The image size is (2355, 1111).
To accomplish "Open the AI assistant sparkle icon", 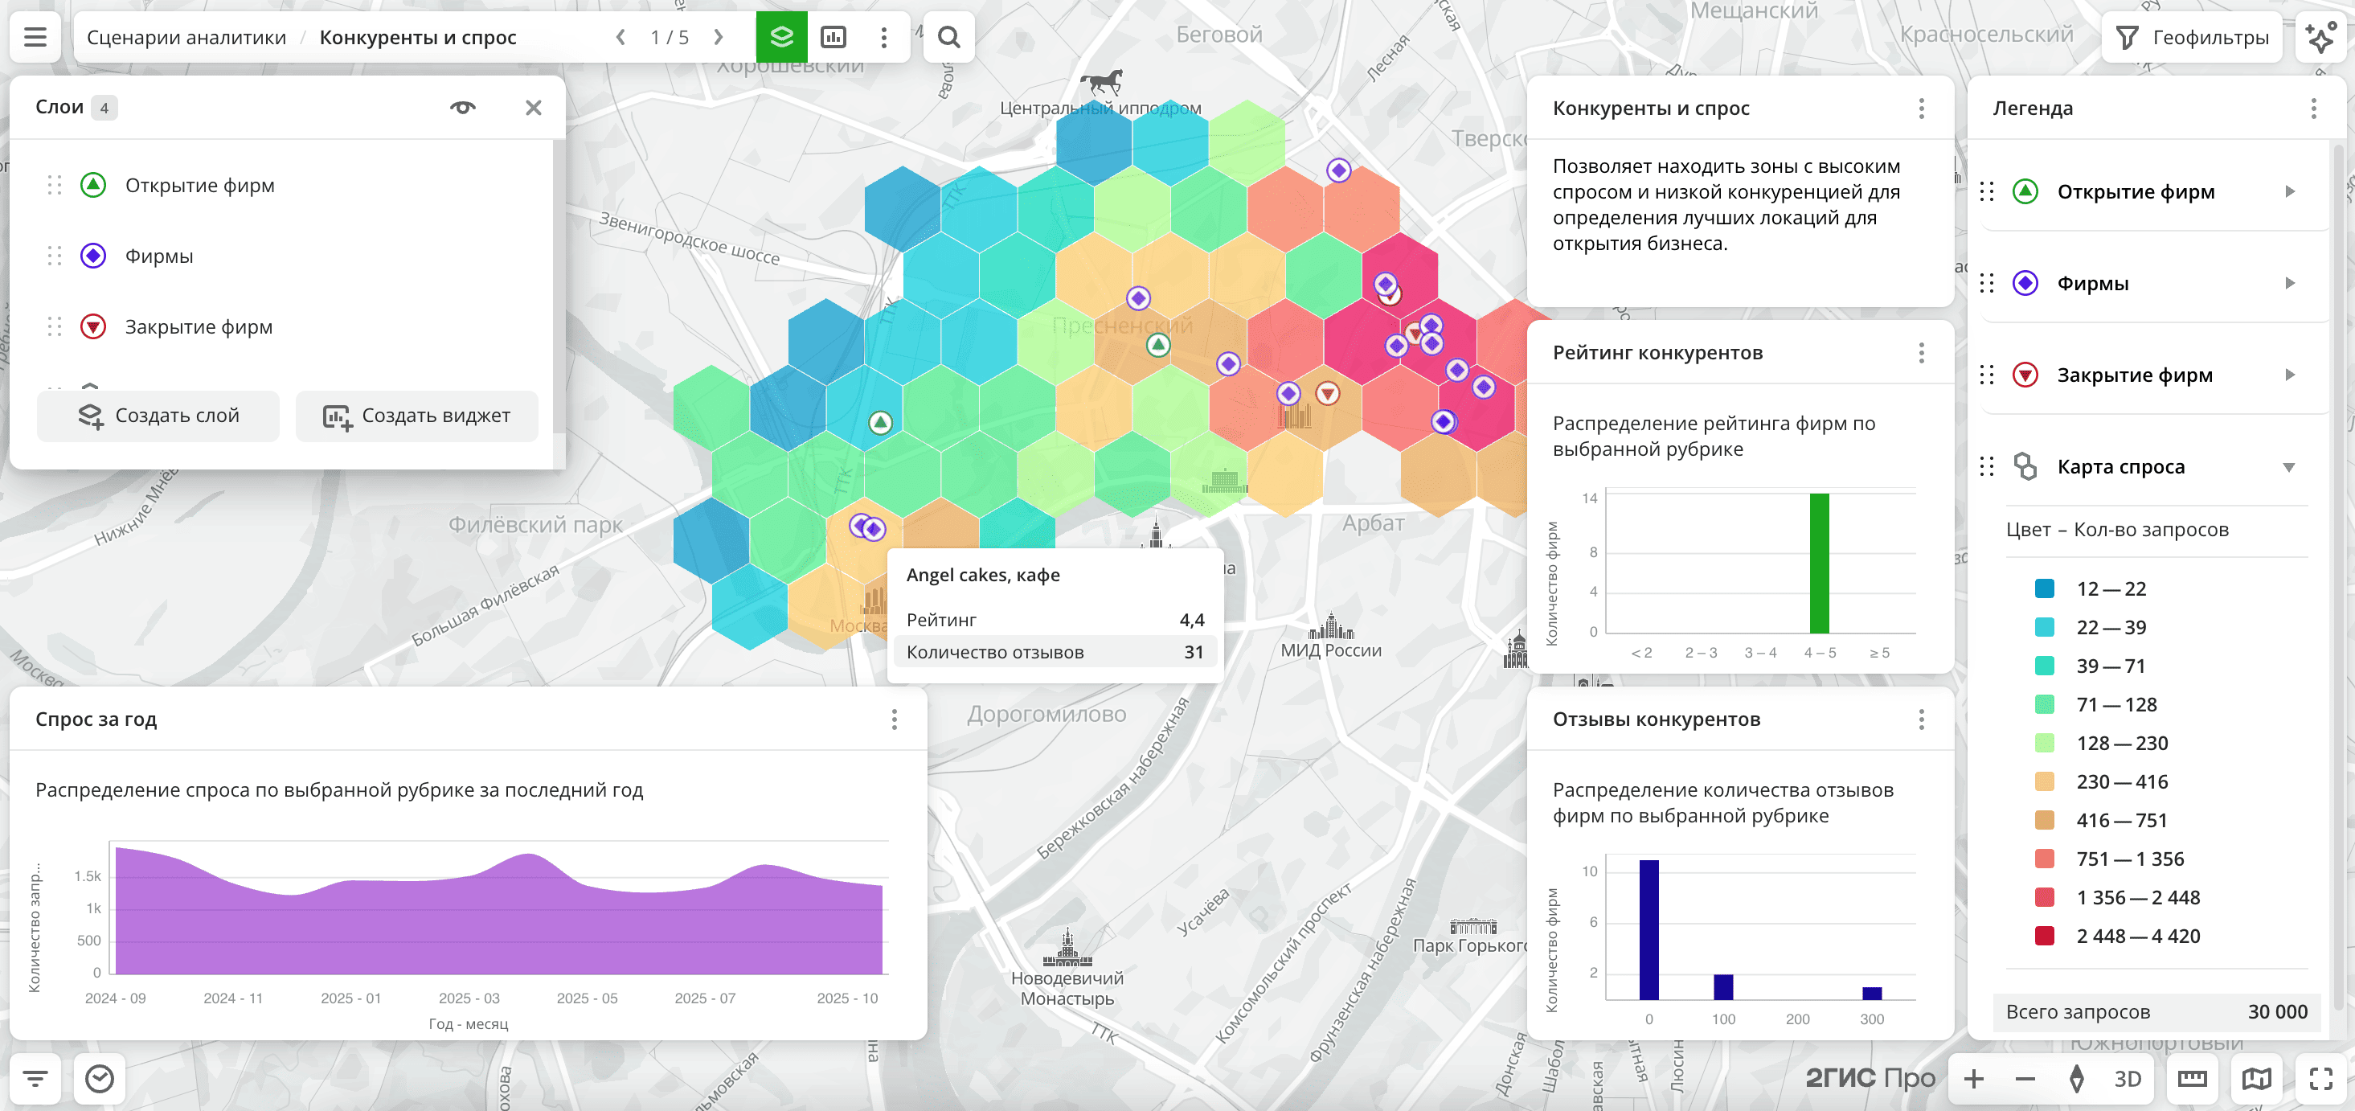I will pyautogui.click(x=2320, y=38).
